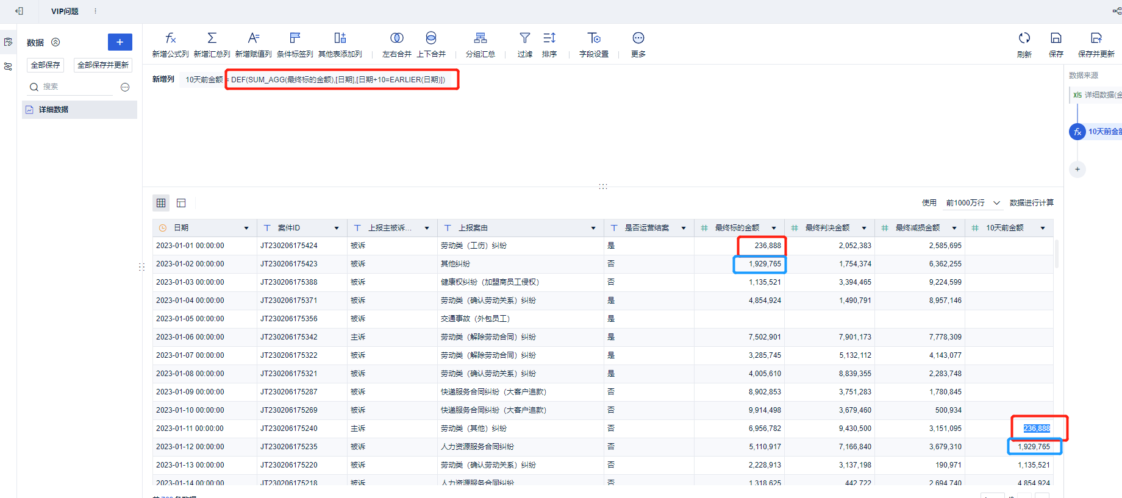Image resolution: width=1122 pixels, height=498 pixels.
Task: Click the collapse icon beside 数据
Action: [55, 42]
